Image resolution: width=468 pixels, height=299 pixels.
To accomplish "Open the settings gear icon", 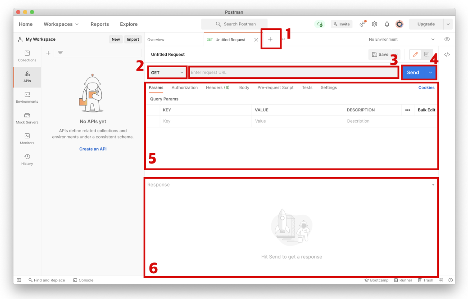I will 375,24.
